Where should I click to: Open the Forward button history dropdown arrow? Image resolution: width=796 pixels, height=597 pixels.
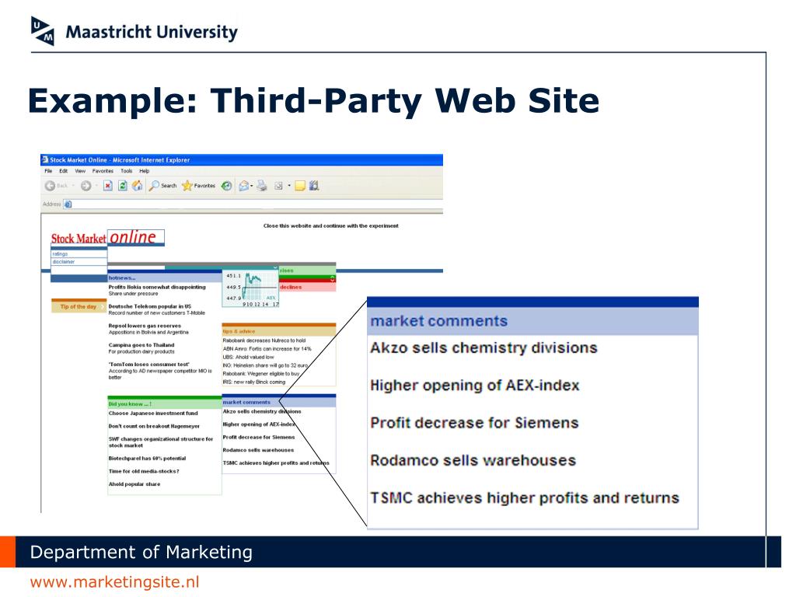point(96,186)
